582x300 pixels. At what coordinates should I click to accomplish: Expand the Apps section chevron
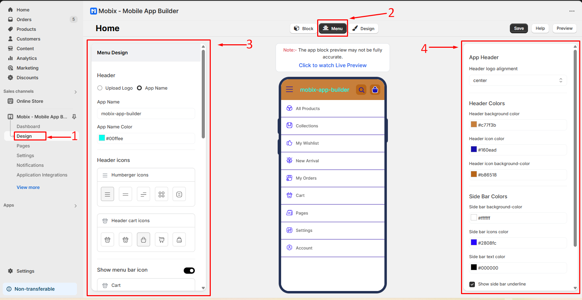click(76, 206)
